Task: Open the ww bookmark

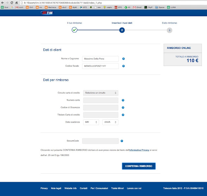Action: 98,7
